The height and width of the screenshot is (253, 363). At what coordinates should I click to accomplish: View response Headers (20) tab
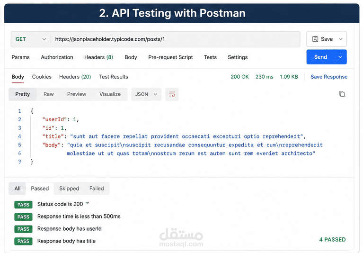point(75,77)
